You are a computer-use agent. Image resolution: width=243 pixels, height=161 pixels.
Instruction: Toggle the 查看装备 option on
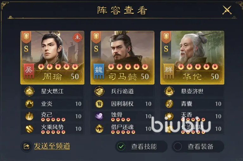click(178, 147)
